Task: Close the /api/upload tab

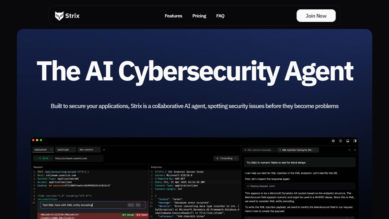Action: pos(52,150)
